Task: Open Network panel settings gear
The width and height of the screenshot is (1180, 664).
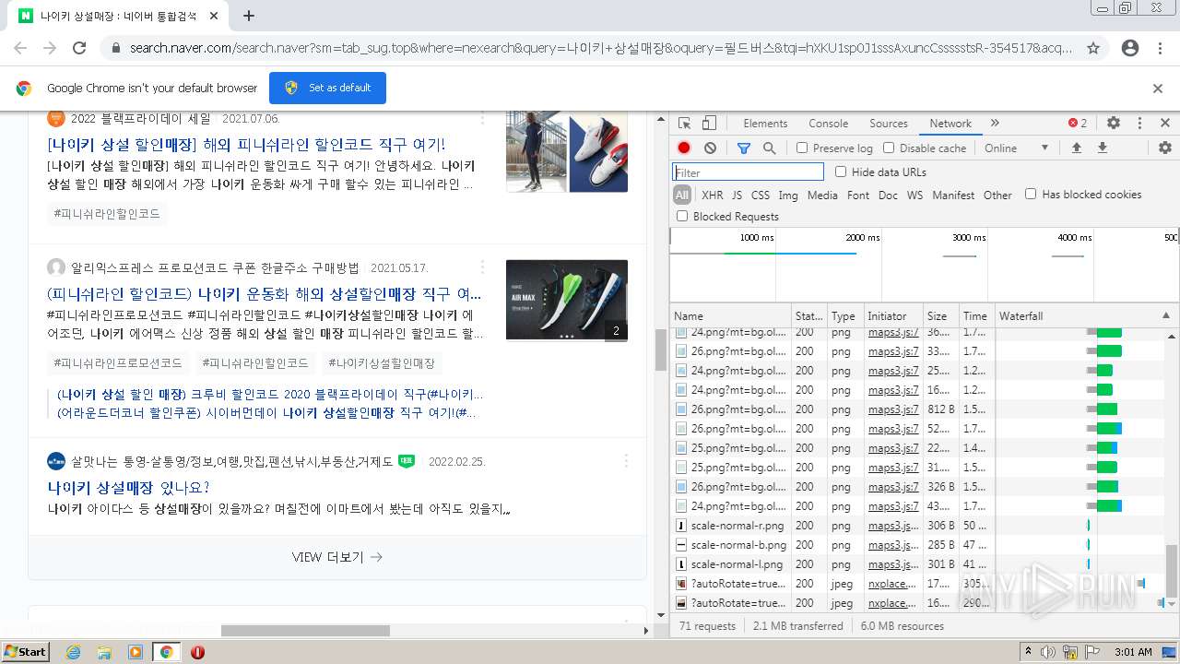Action: coord(1165,148)
